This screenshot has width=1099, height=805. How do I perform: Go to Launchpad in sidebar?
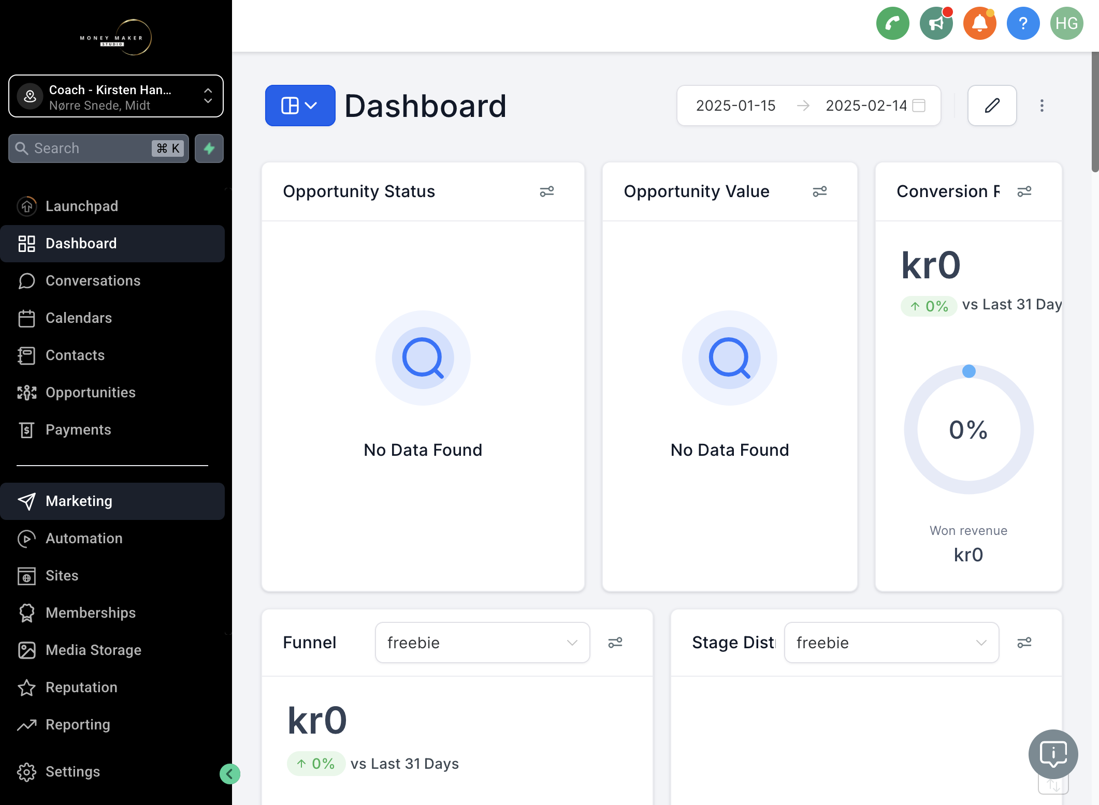click(112, 206)
